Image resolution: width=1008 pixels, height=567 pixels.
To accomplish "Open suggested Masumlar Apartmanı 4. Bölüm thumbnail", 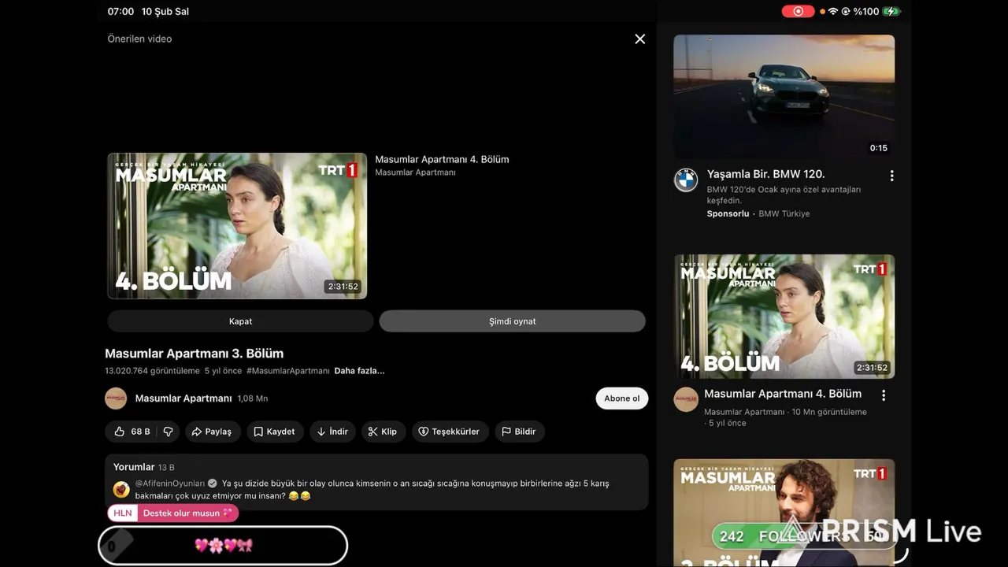I will pos(237,226).
